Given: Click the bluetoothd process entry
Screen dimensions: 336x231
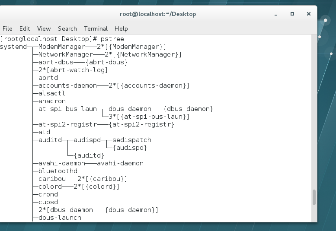Looking at the screenshot, I should pyautogui.click(x=58, y=171).
